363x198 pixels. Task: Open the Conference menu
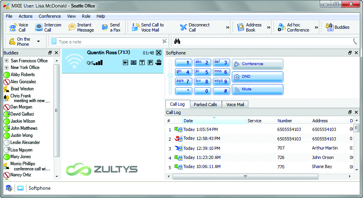click(x=50, y=16)
